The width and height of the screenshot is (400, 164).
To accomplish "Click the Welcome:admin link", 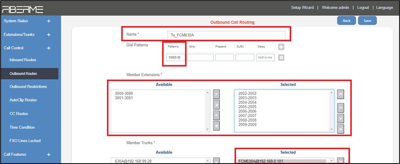I will (335, 8).
